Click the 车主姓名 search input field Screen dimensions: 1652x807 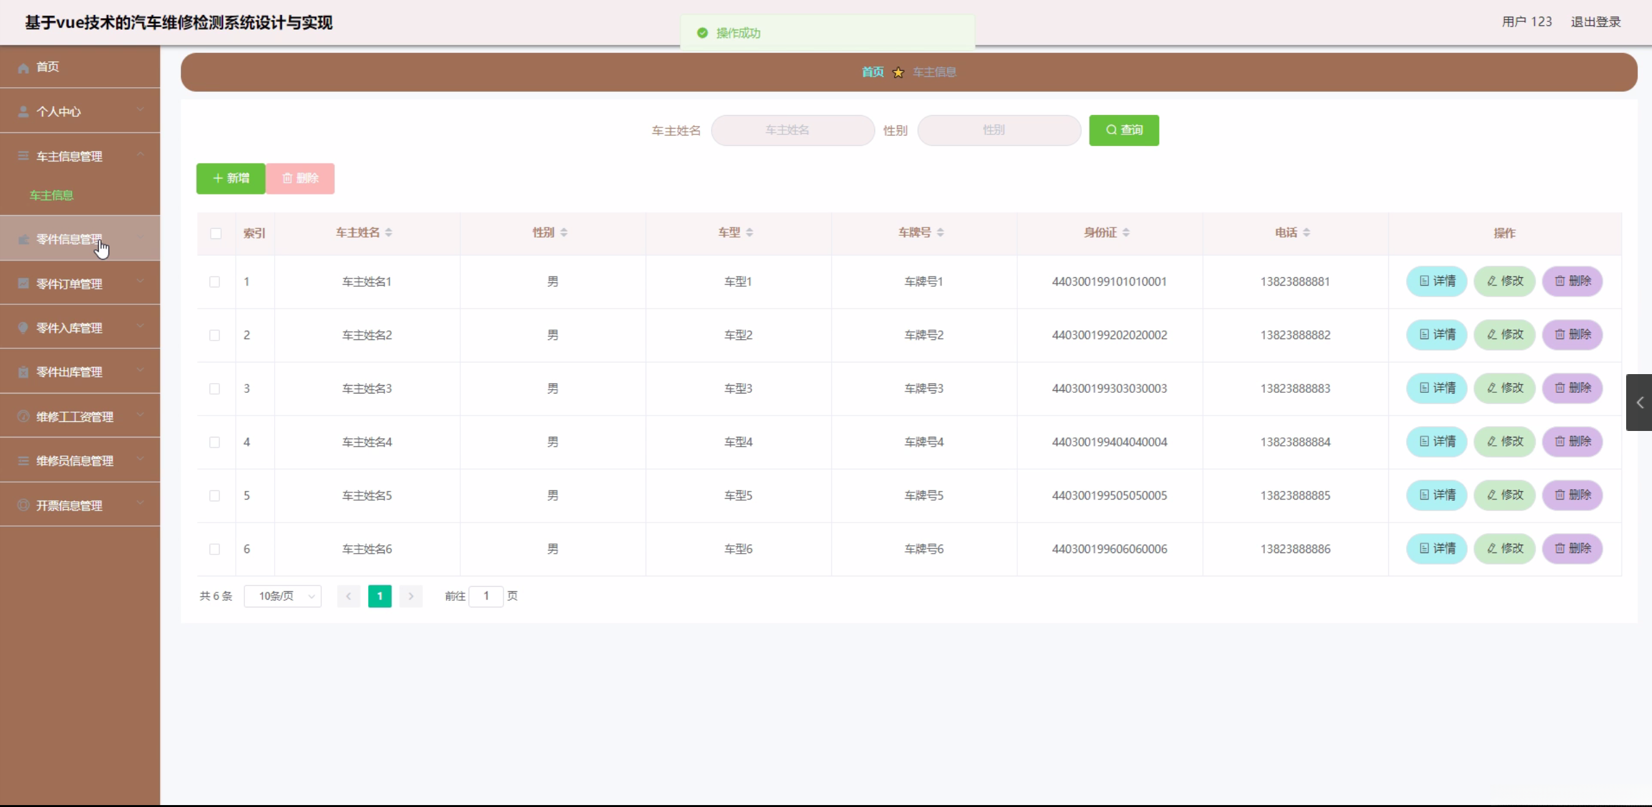tap(792, 131)
